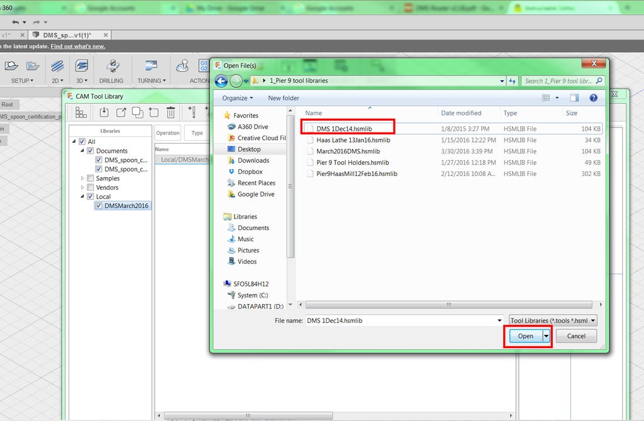Switch to the DMS_sp...v1(1) document tab
Image resolution: width=644 pixels, height=421 pixels.
(67, 35)
